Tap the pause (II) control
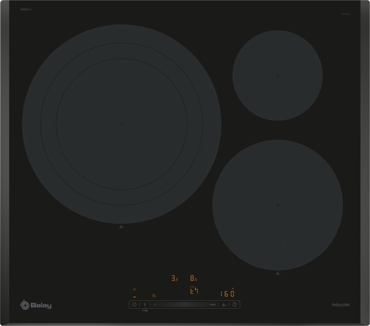370x326 pixels. pos(145,305)
